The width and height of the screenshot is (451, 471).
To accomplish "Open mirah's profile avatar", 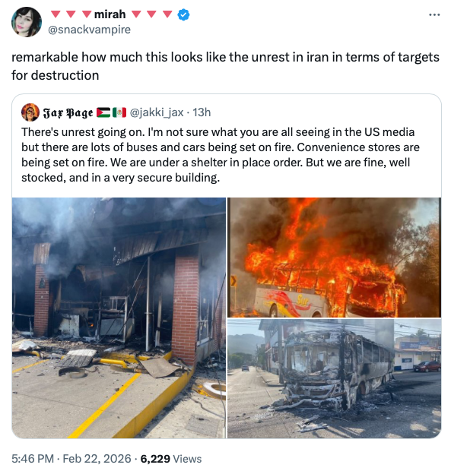I will point(27,22).
